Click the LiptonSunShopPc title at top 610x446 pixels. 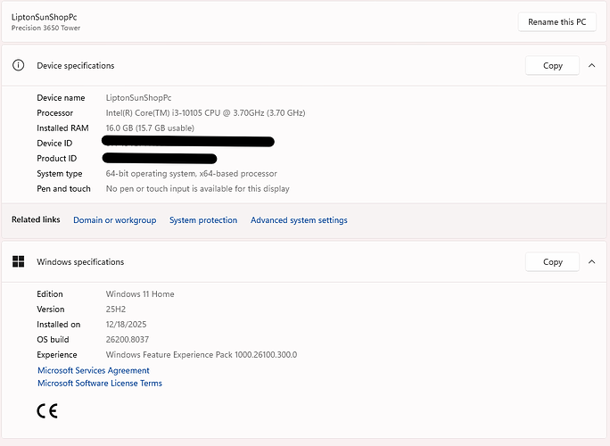[44, 17]
